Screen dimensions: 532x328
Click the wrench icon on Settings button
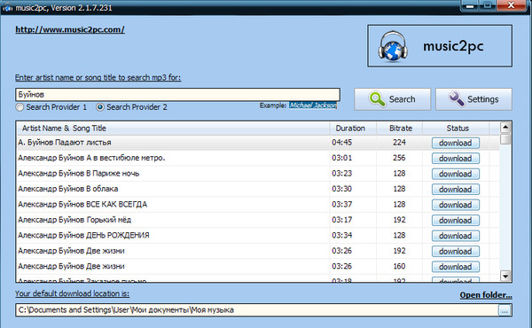457,98
